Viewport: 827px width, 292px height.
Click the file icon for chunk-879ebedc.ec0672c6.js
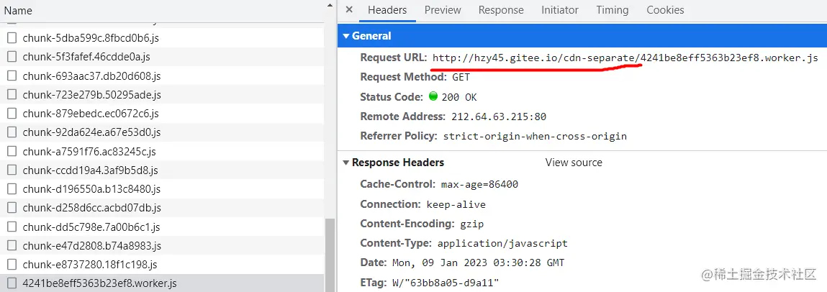click(12, 114)
